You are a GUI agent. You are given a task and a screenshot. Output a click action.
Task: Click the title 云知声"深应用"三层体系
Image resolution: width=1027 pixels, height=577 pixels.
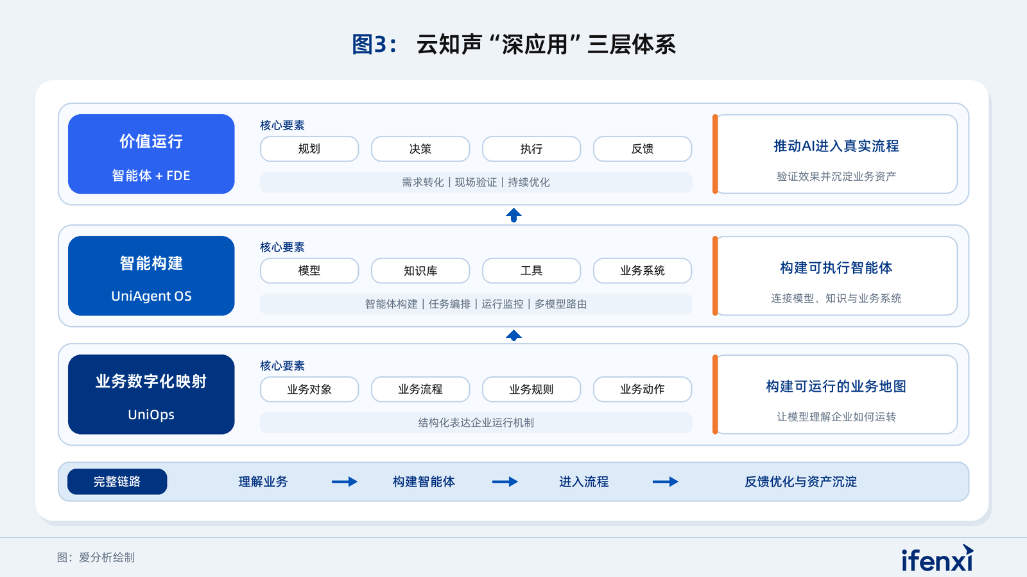546,44
